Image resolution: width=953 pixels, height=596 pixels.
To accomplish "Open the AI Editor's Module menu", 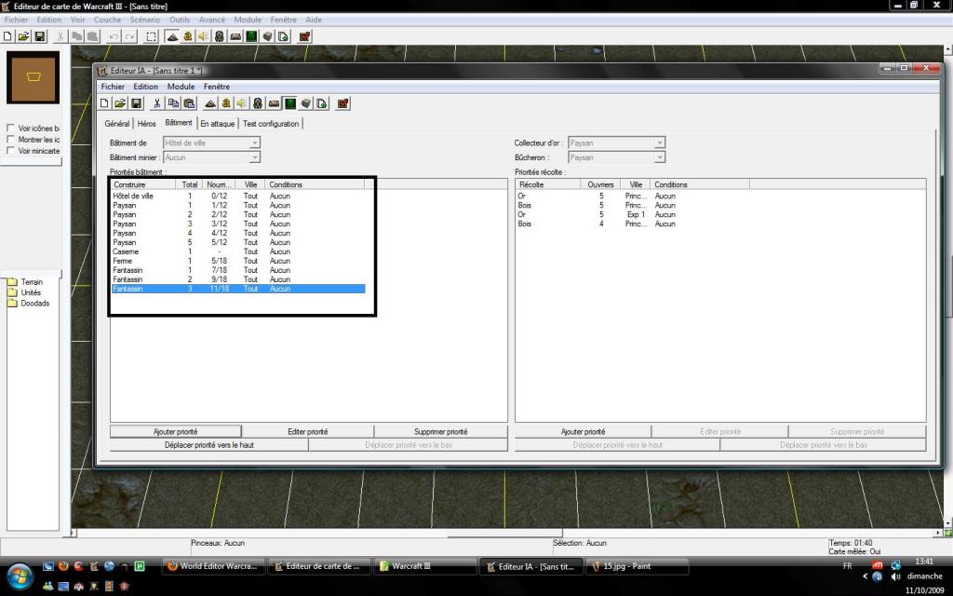I will pyautogui.click(x=181, y=87).
